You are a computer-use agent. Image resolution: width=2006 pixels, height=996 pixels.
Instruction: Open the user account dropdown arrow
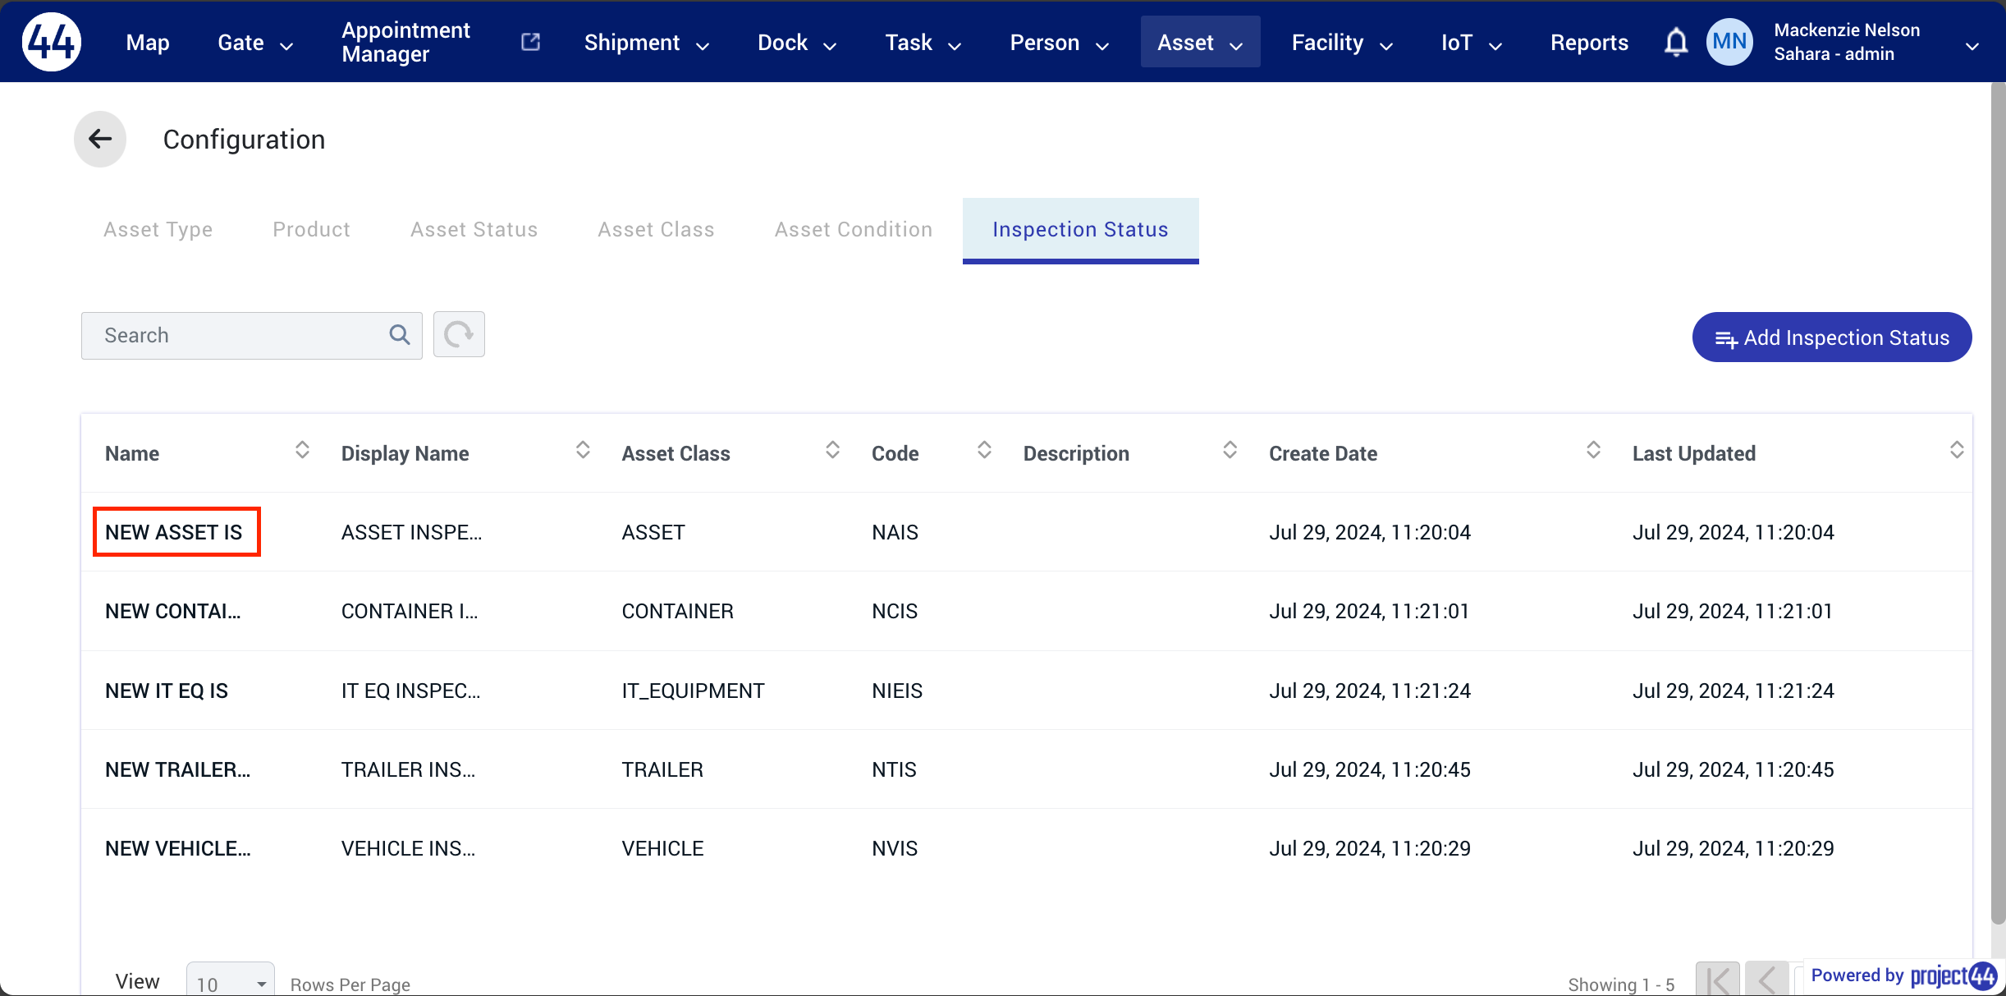(x=1972, y=47)
